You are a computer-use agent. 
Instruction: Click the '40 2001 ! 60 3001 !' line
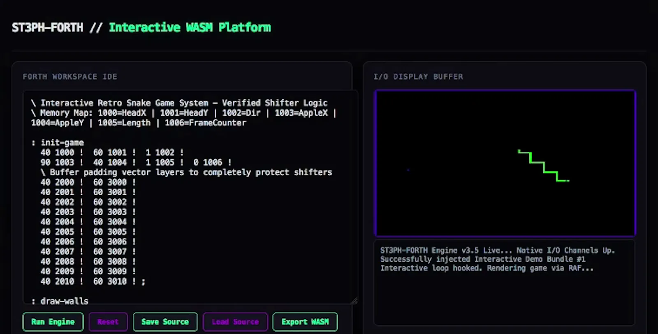pos(88,192)
